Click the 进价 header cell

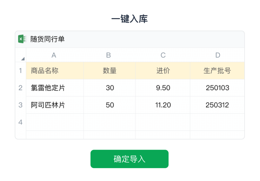tap(163, 71)
